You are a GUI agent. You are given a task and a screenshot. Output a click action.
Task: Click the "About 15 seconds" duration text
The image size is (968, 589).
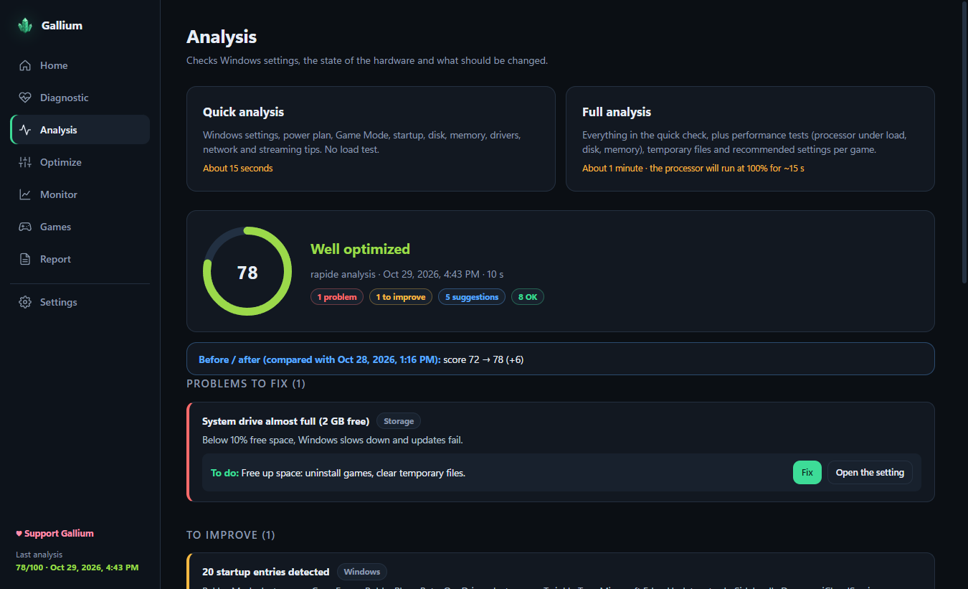[238, 169]
